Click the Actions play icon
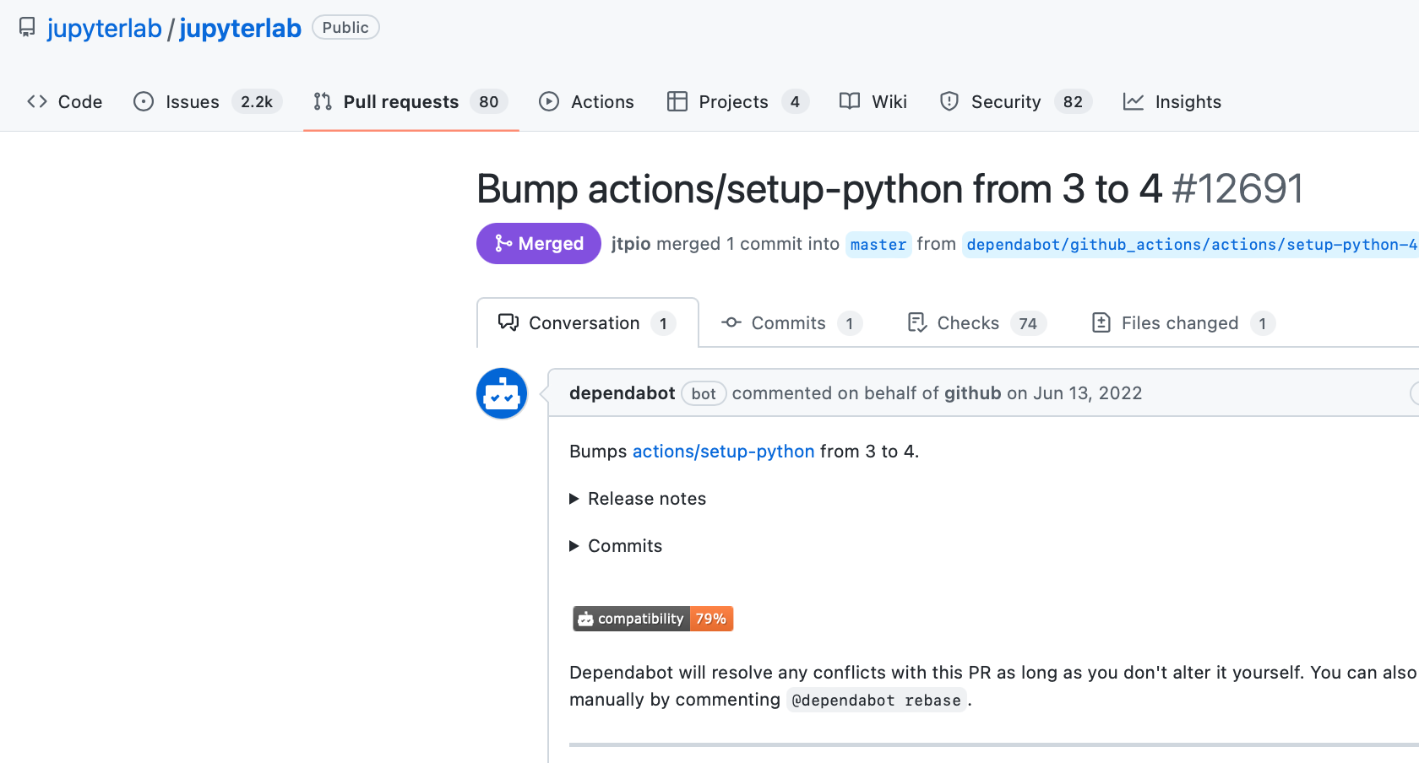This screenshot has height=763, width=1419. coord(549,101)
